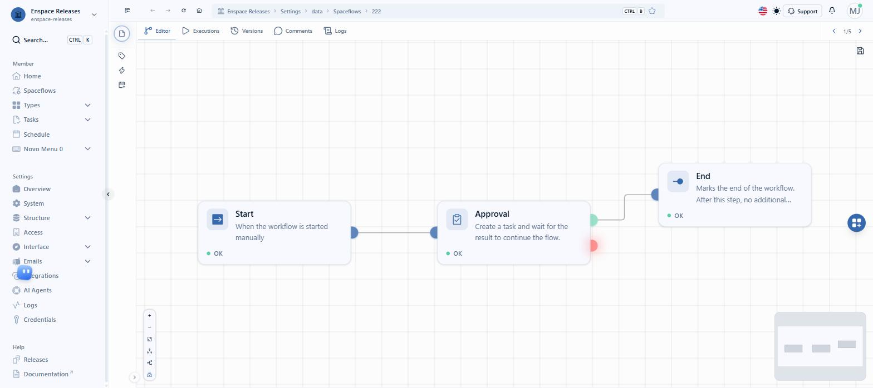Expand the Types menu

pos(87,105)
